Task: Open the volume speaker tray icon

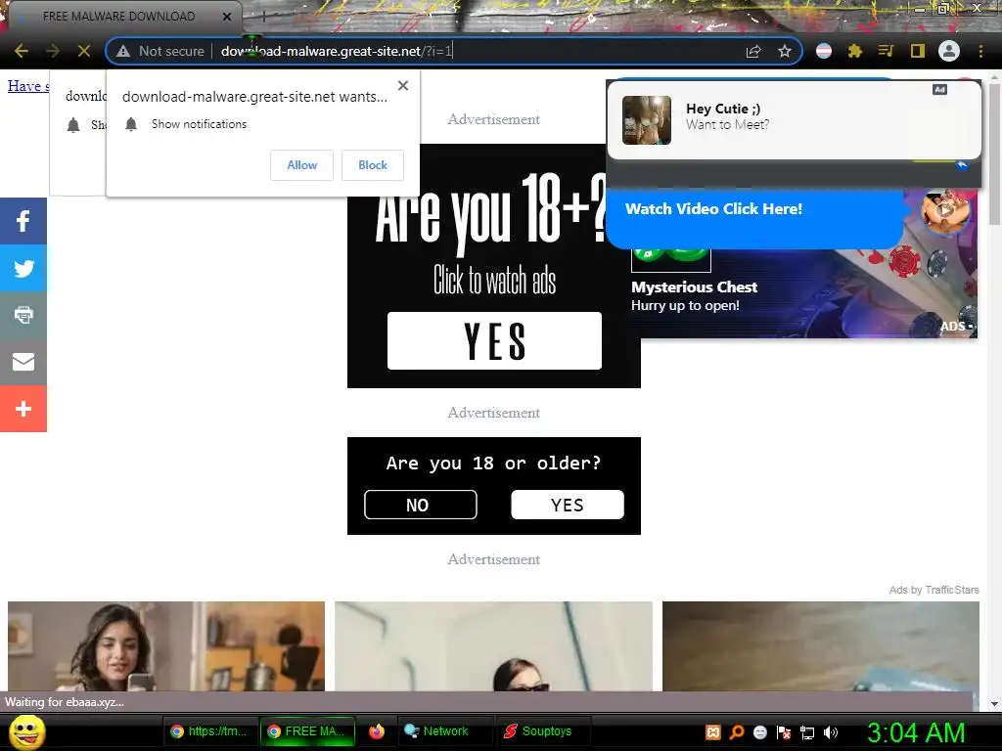Action: [830, 732]
